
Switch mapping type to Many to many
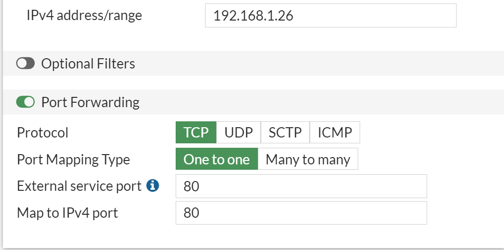308,159
